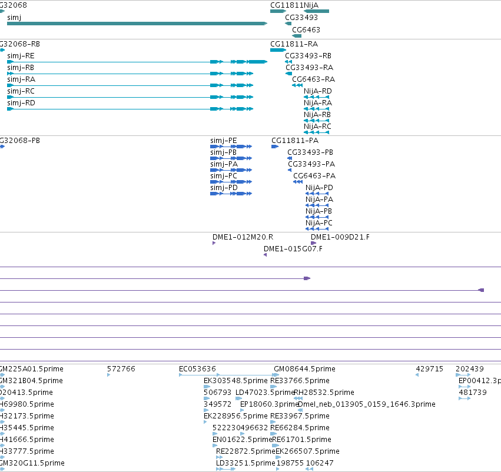The image size is (501, 472).
Task: Click CG33493-RB transcript label
Action: click(308, 55)
